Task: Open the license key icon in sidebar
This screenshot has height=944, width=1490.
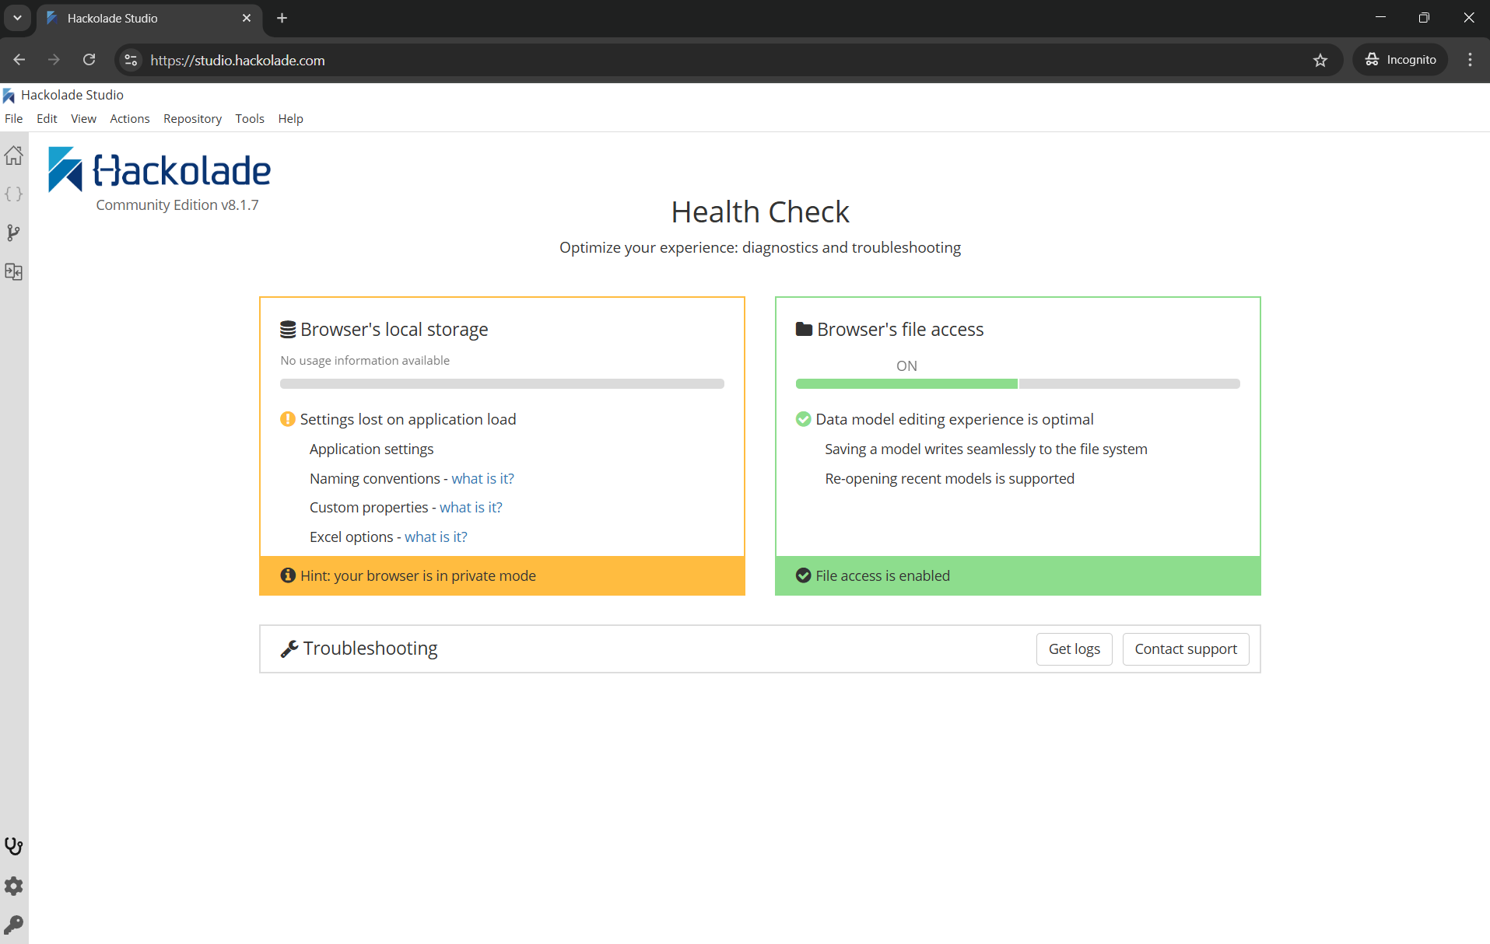Action: pyautogui.click(x=13, y=924)
